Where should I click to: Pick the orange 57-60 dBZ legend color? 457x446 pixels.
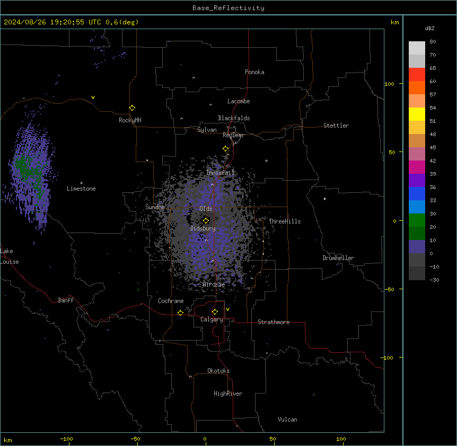[x=417, y=87]
